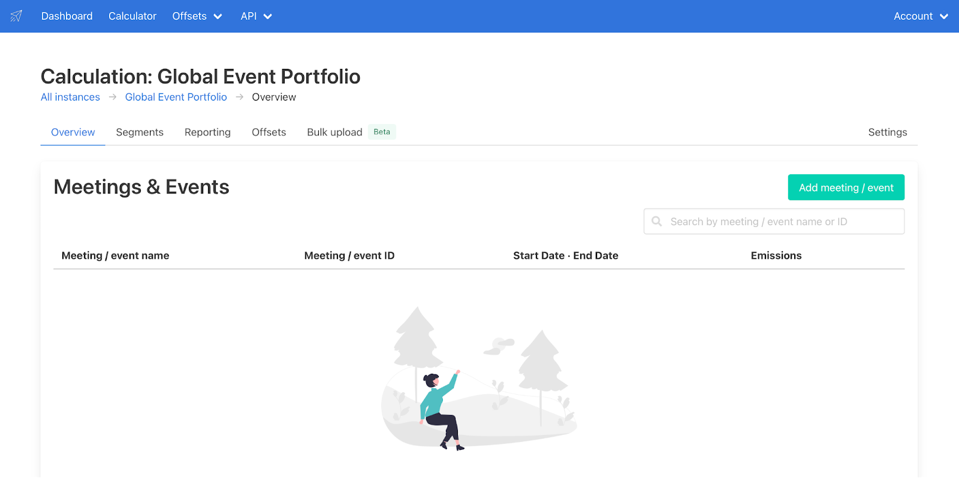959x478 pixels.
Task: Click Global Event Portfolio breadcrumb link
Action: 176,97
